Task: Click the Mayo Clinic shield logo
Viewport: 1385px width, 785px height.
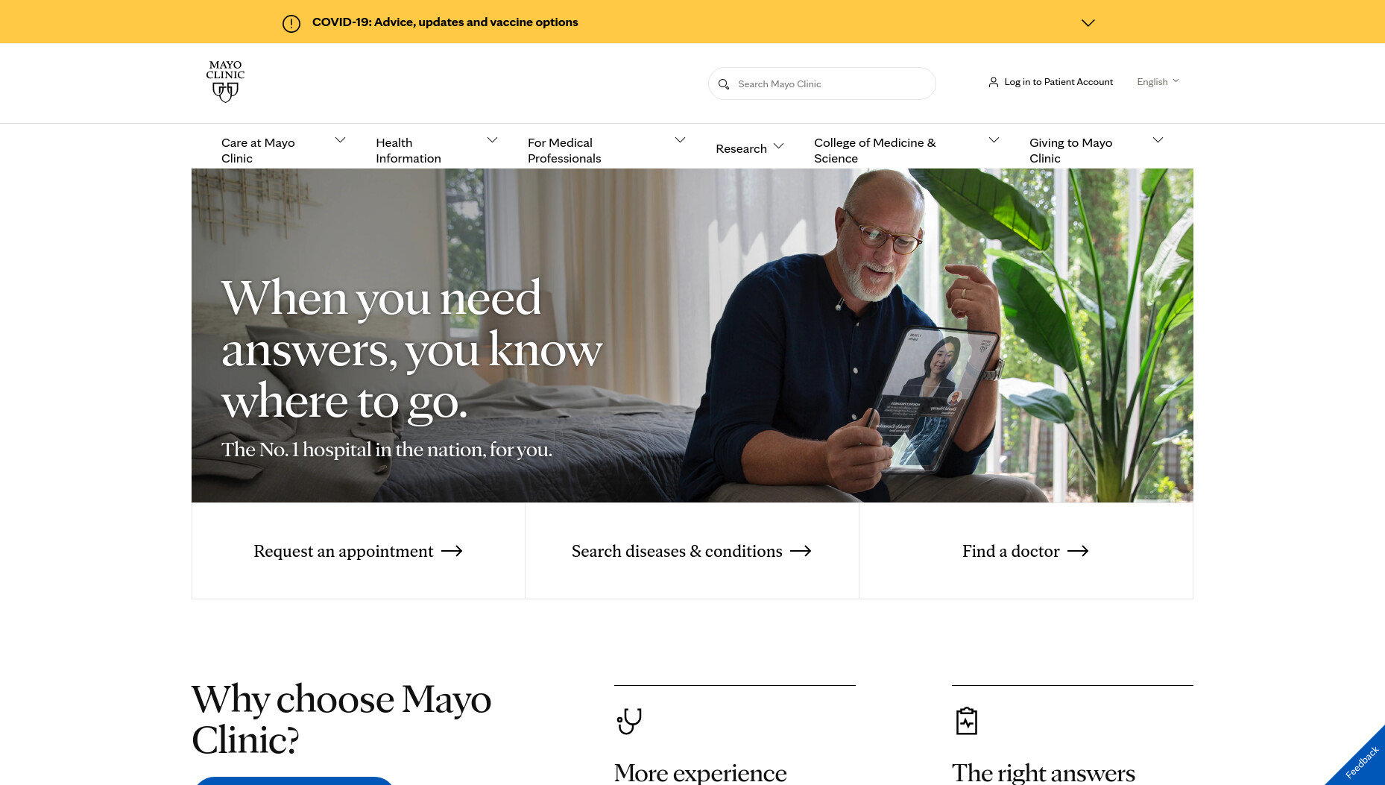Action: [225, 81]
